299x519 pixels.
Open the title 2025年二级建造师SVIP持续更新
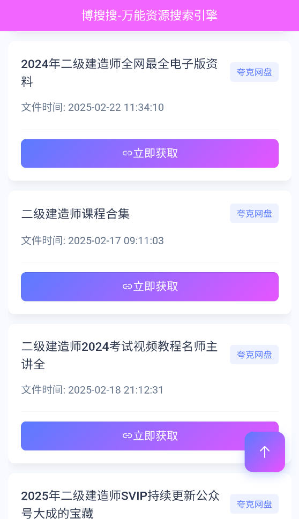point(120,504)
